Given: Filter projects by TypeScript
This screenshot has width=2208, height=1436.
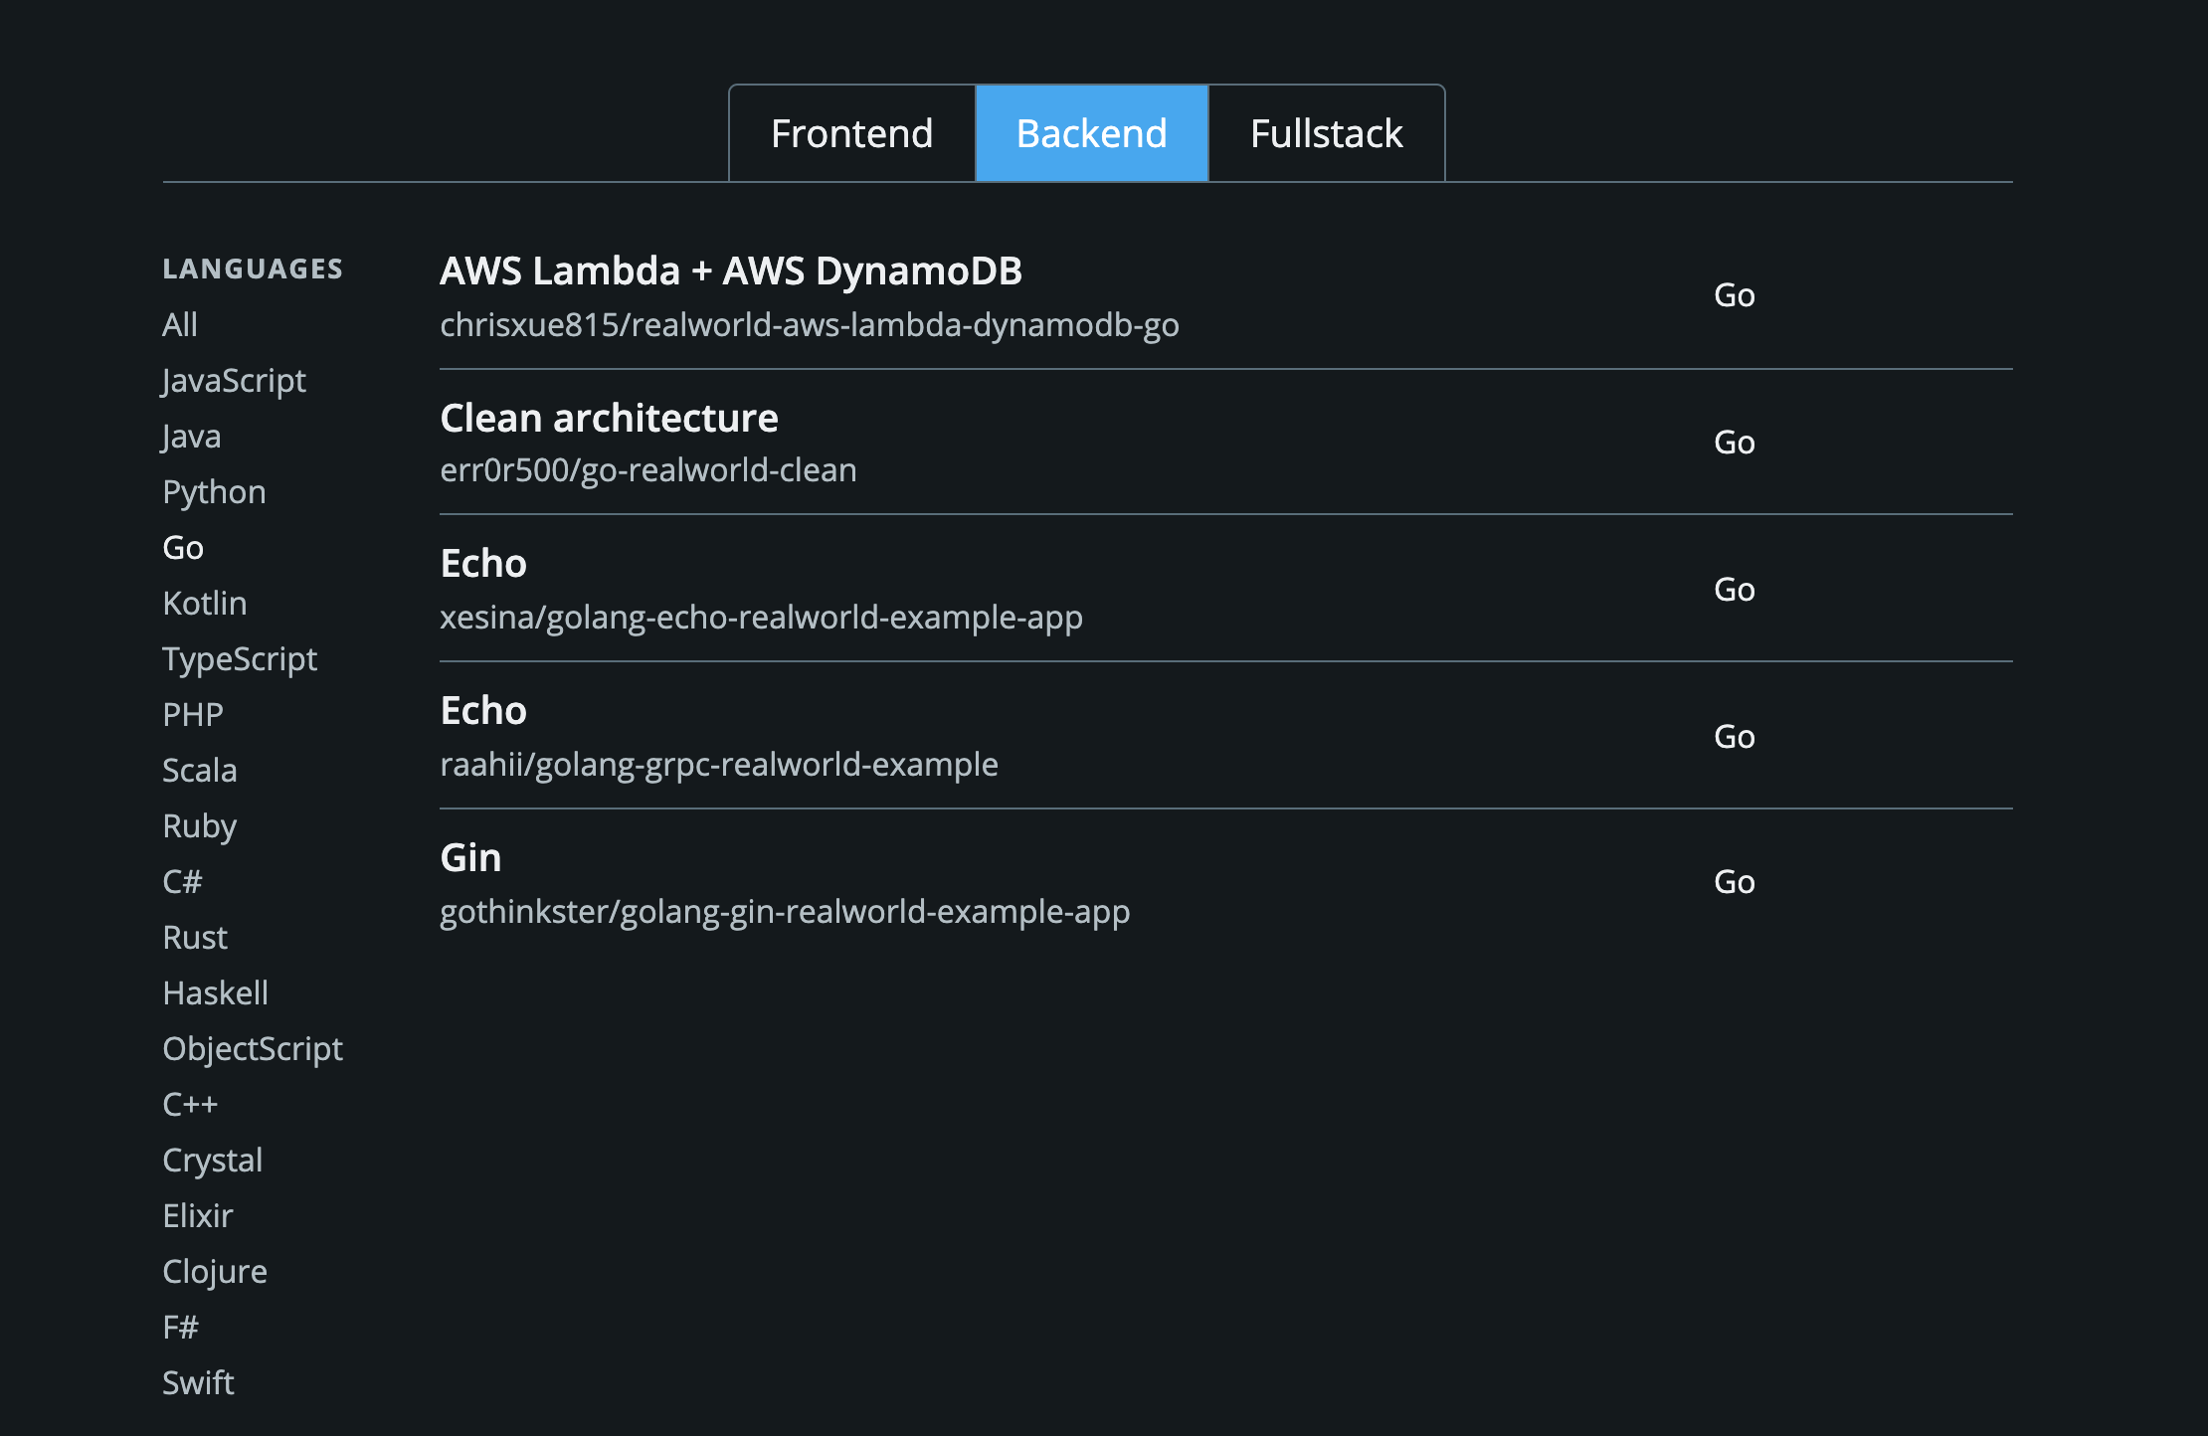Looking at the screenshot, I should point(240,658).
